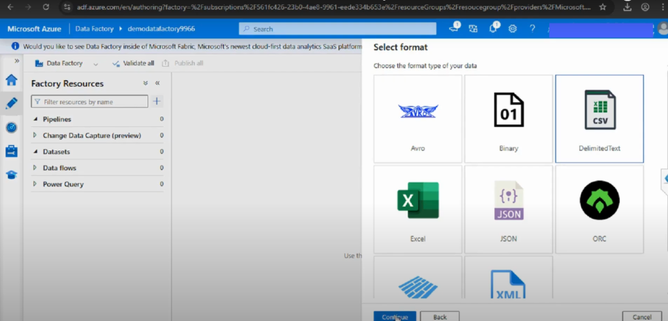Screen dimensions: 668x321
Task: Click the Continue button
Action: click(x=395, y=316)
